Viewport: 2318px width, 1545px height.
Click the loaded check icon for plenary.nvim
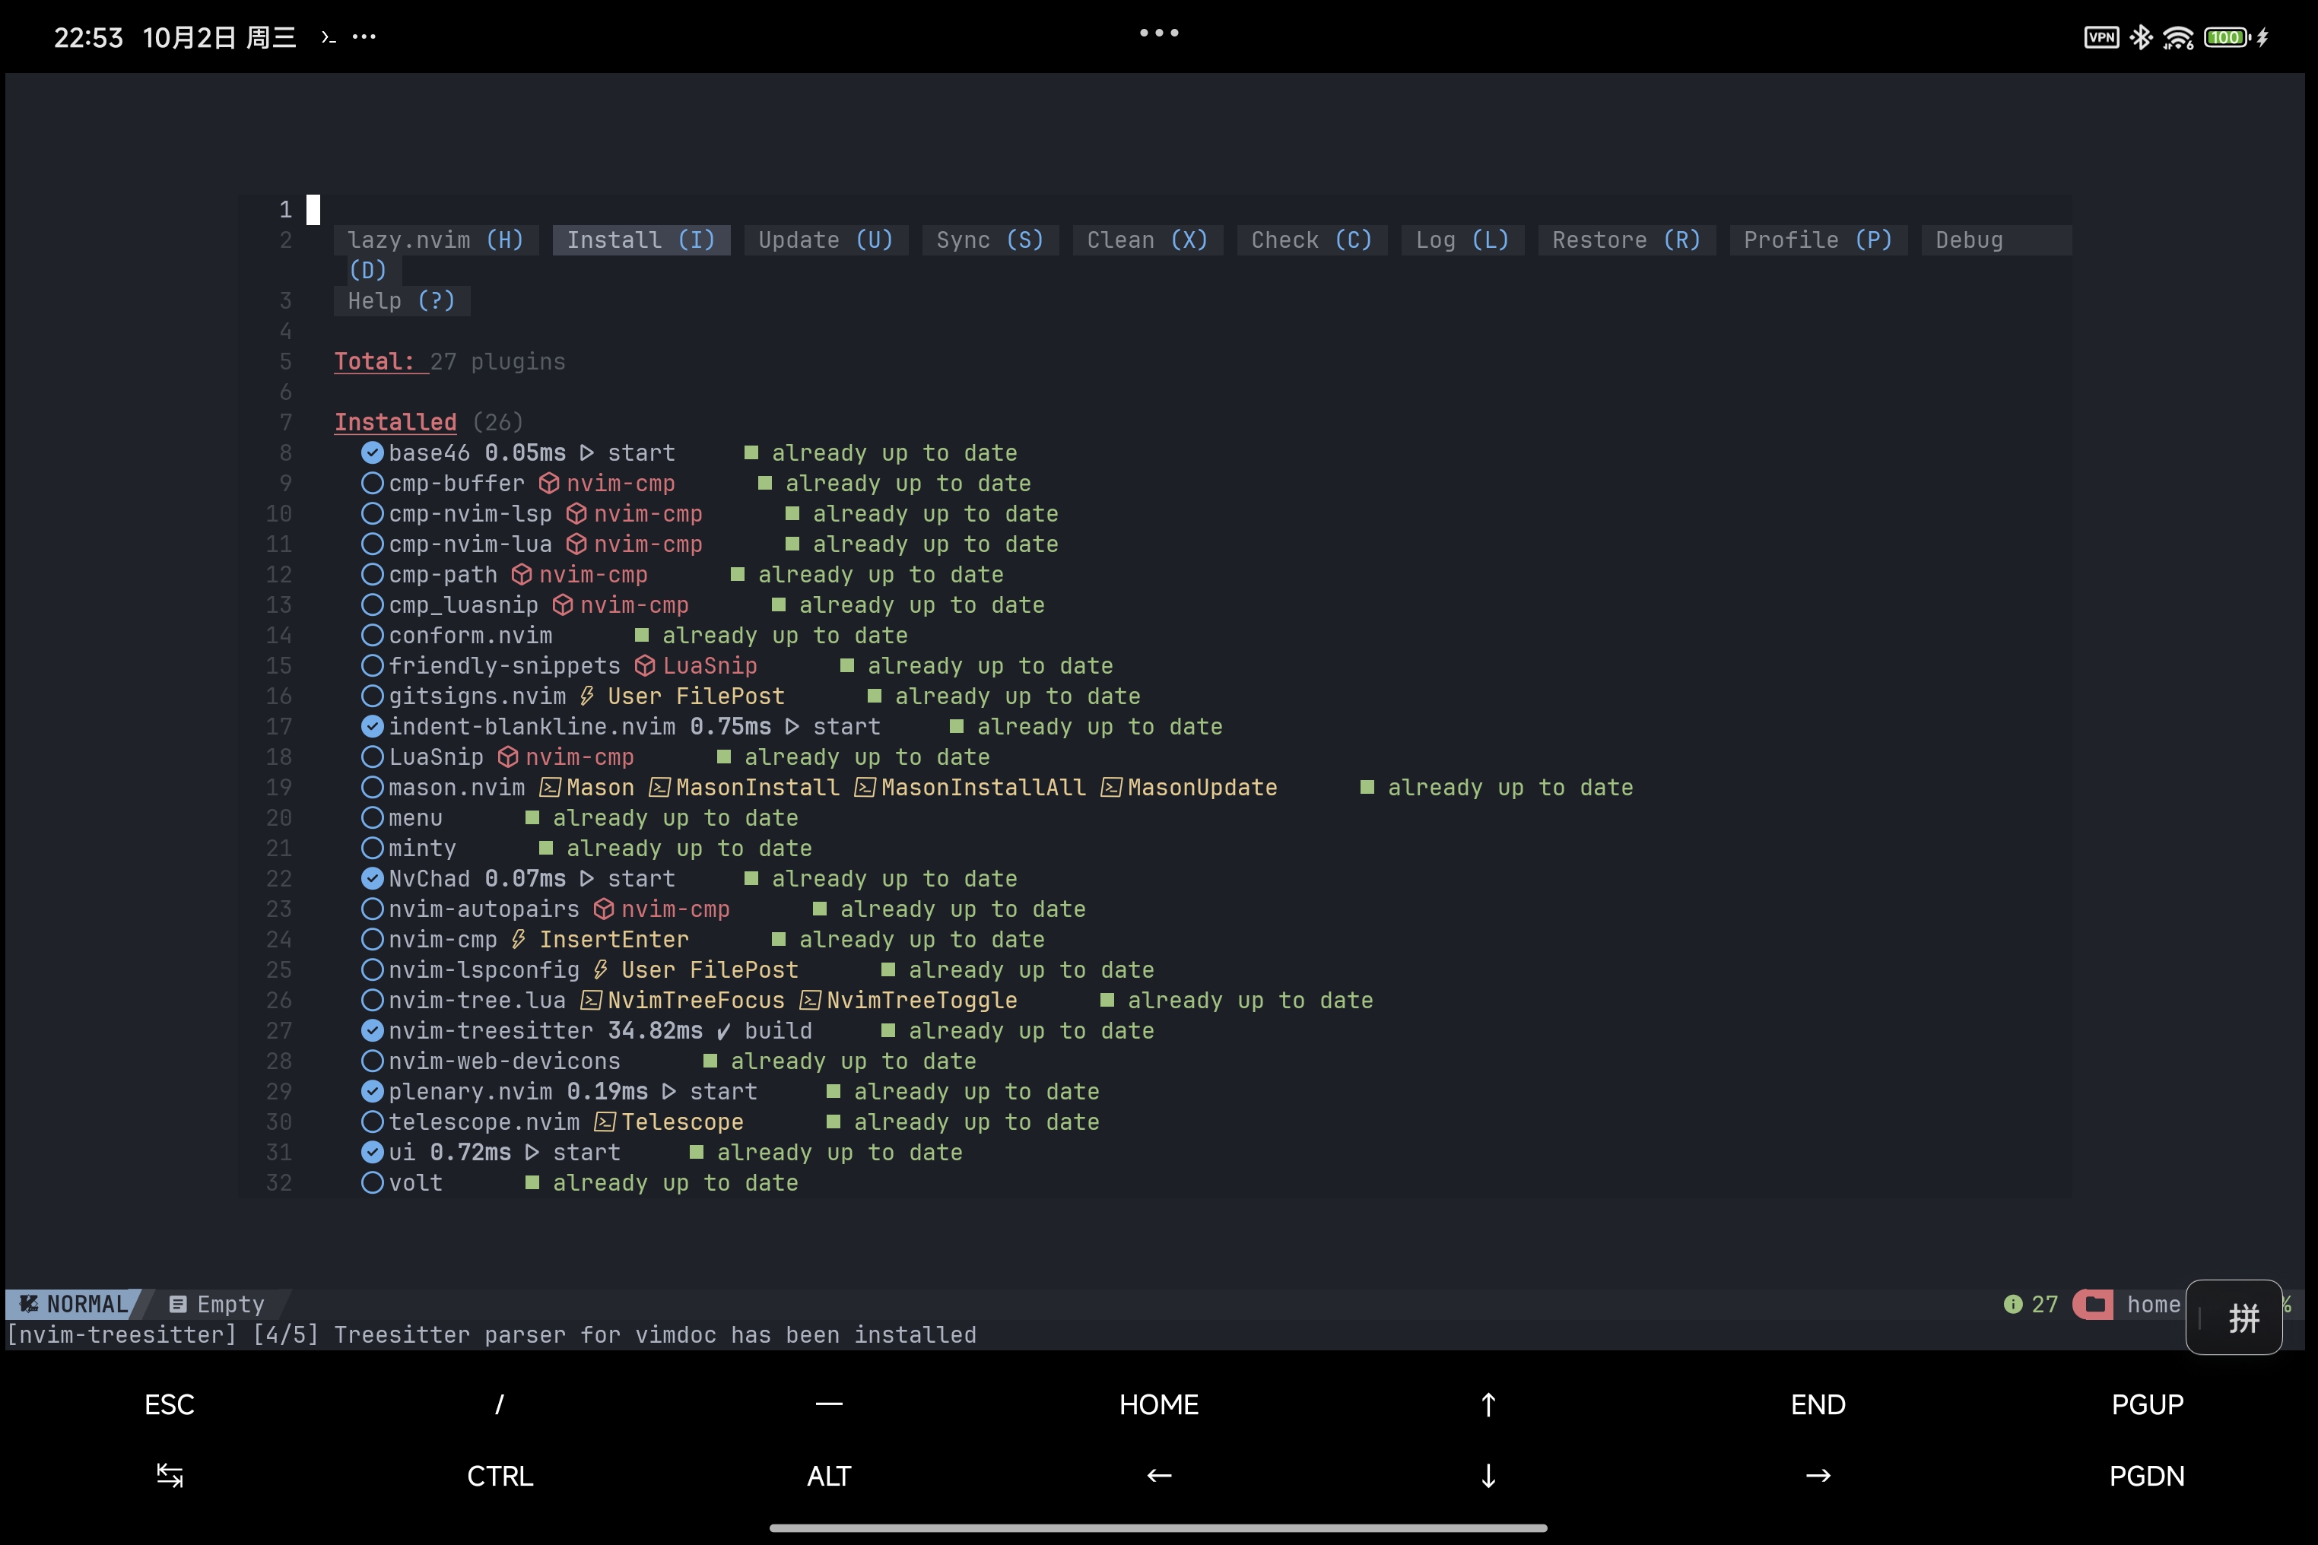373,1091
